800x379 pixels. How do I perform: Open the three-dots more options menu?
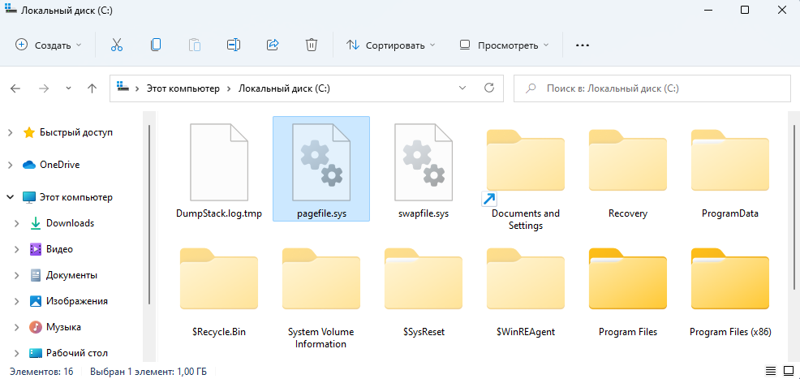coord(582,45)
